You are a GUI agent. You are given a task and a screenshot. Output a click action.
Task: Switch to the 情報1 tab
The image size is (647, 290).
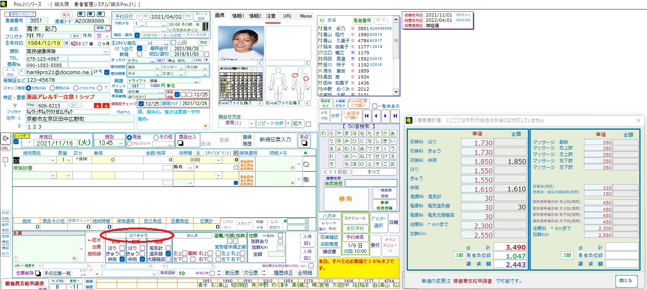point(238,16)
